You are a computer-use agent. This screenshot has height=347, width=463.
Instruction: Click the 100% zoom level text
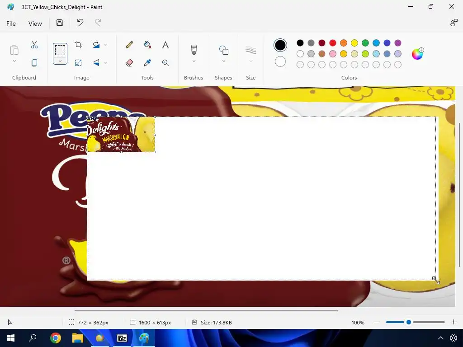click(x=358, y=323)
